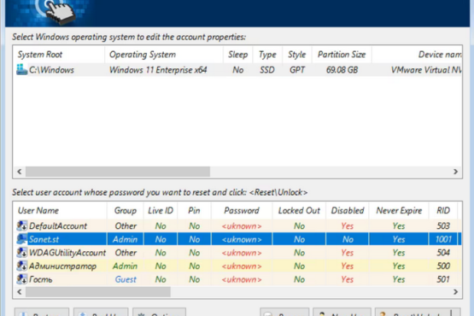Select the Sanet.st user name
Screen dimensions: 474x316
pyautogui.click(x=44, y=239)
